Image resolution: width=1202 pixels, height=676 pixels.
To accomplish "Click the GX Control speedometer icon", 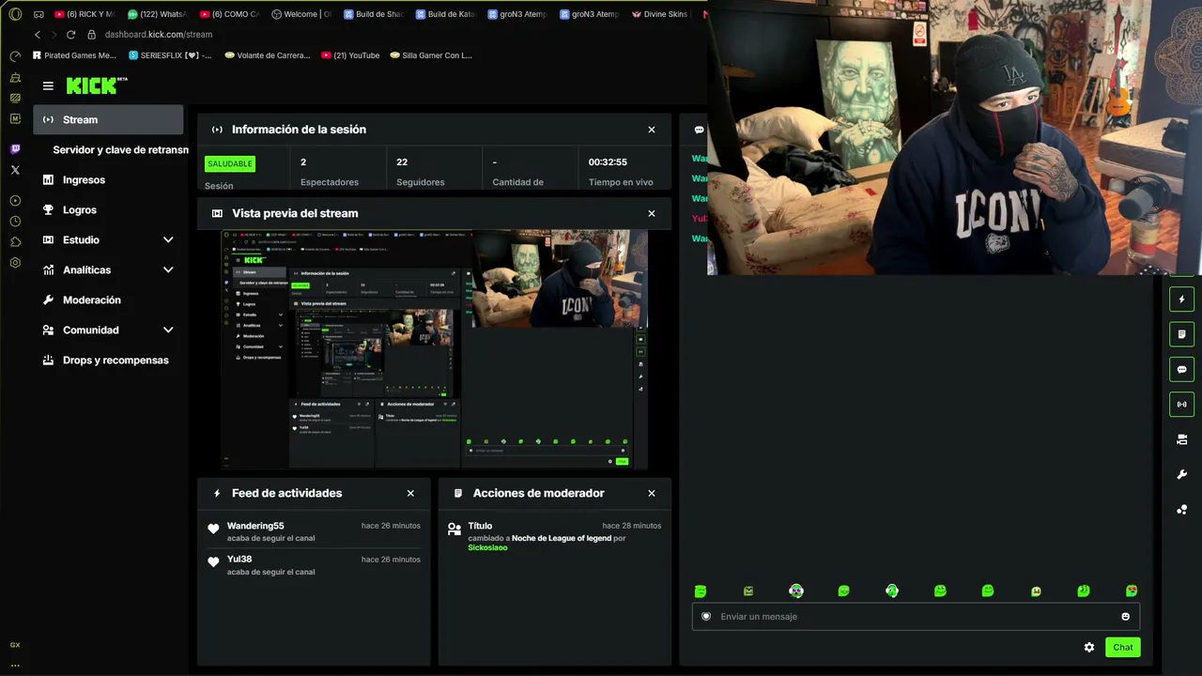I will coord(15,56).
